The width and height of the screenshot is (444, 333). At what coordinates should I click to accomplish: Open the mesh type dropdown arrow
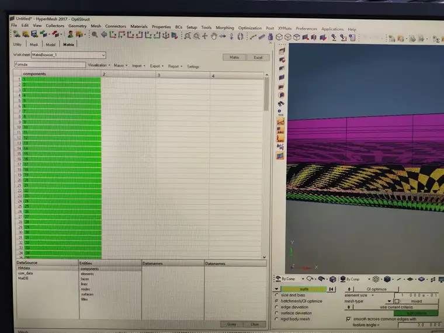pos(389,301)
